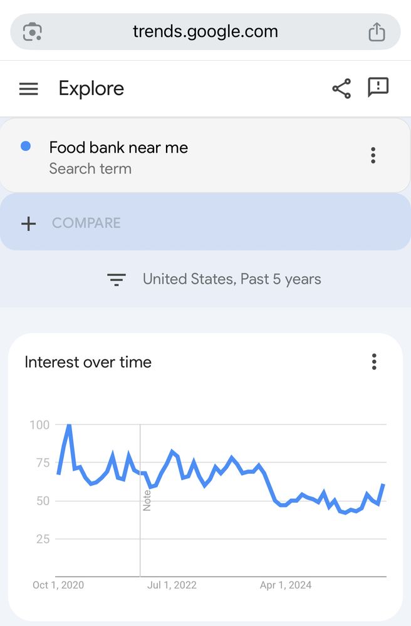411x626 pixels.
Task: Open the filter icon near United States
Action: (x=117, y=279)
